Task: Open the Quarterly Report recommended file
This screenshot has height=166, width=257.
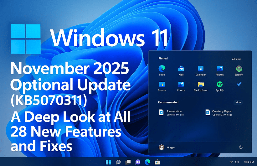Action: click(219, 113)
